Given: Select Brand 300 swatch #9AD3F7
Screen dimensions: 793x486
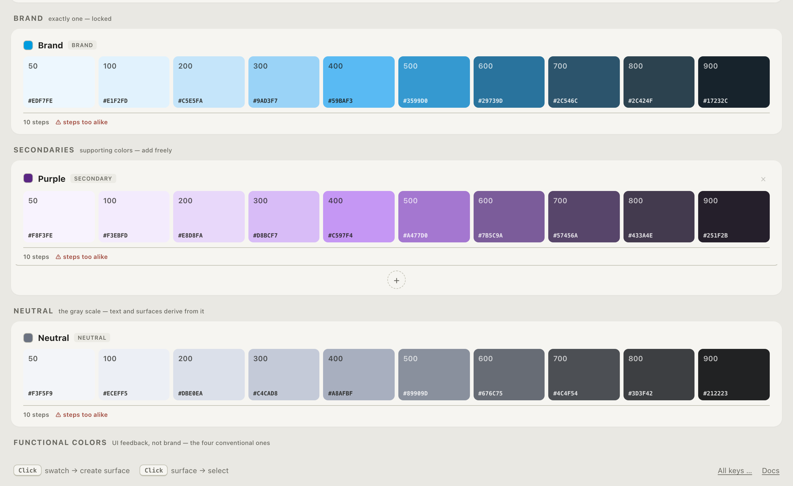Looking at the screenshot, I should tap(284, 82).
